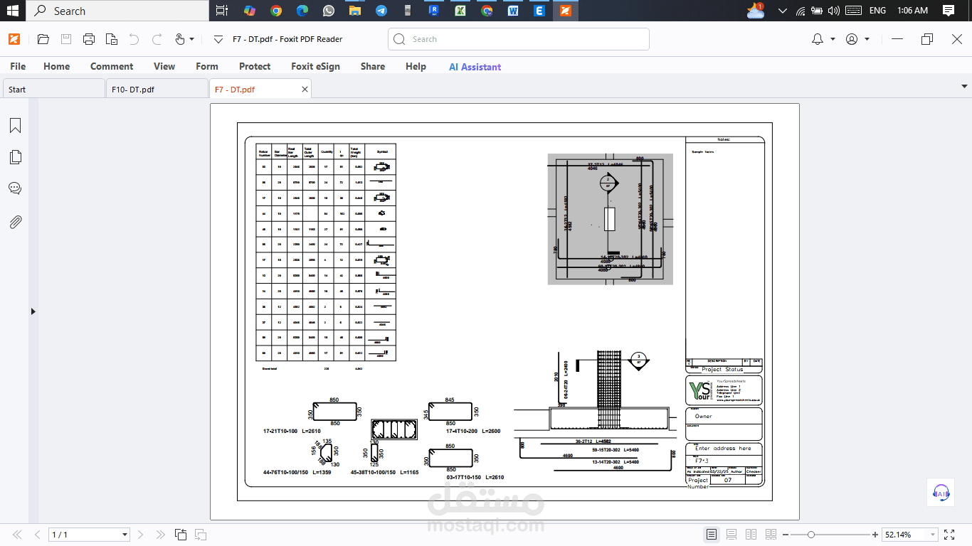Open Excel from the taskbar

click(x=460, y=11)
